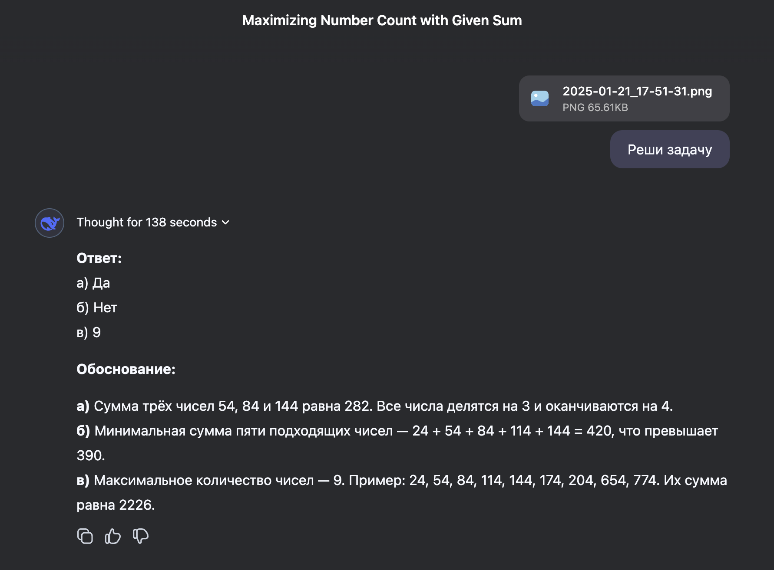
Task: Open the attached file 2025-01-21_17-51-31.png
Action: click(x=637, y=92)
